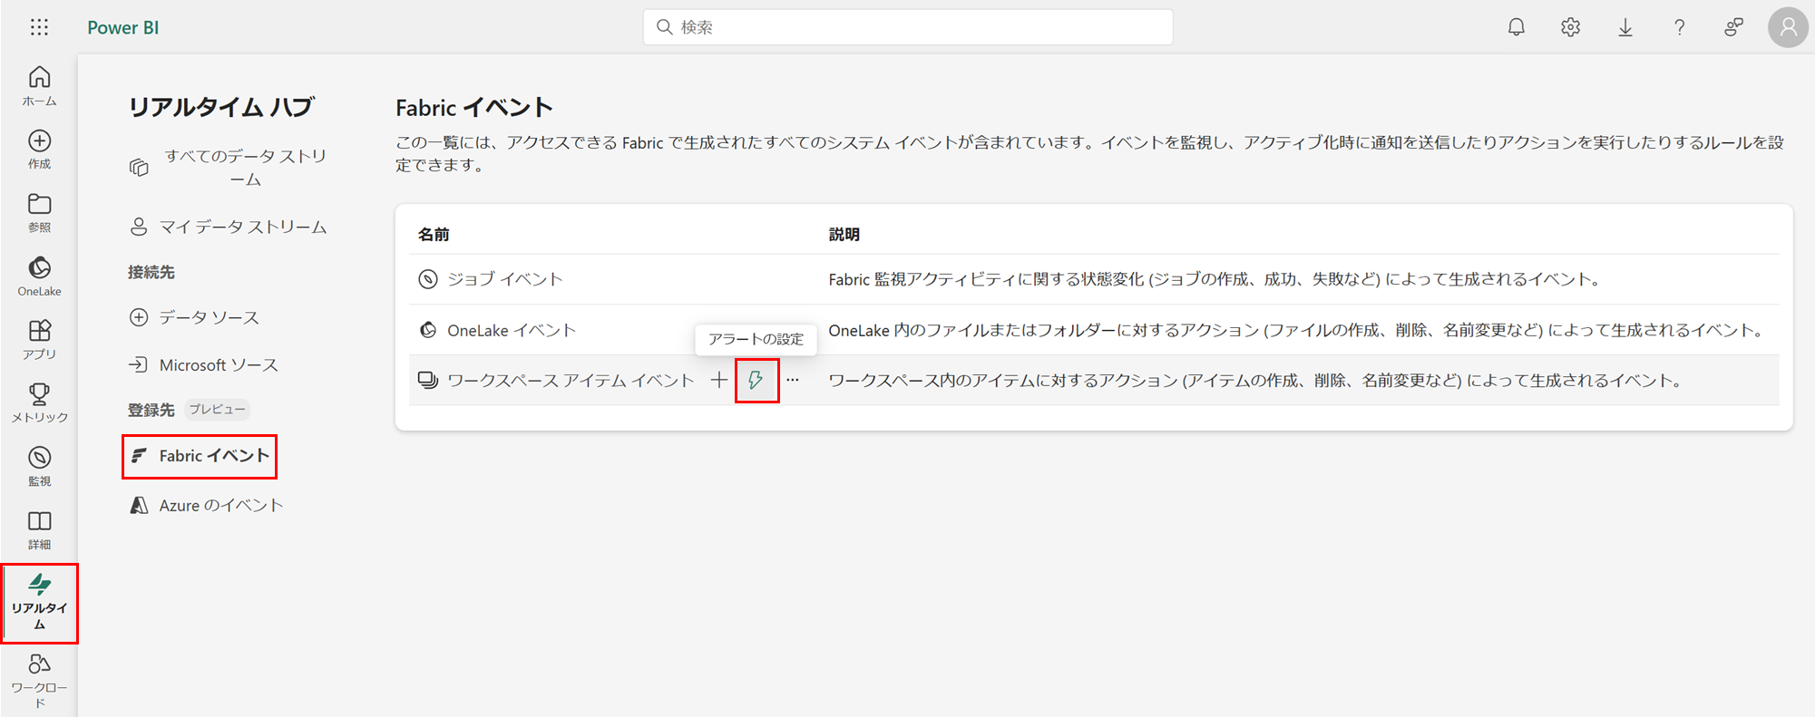Open データ ソース under 接続先
Image resolution: width=1815 pixels, height=717 pixels.
[195, 317]
